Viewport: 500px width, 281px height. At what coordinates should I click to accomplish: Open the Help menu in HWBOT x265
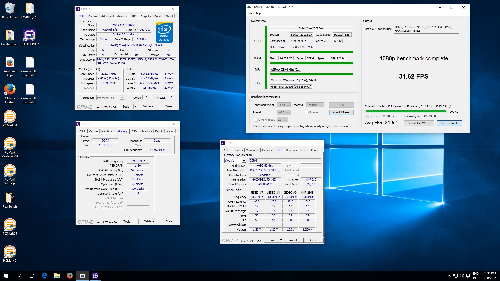click(258, 13)
